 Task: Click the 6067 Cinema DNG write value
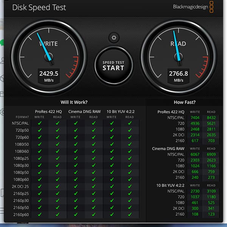point(195,154)
